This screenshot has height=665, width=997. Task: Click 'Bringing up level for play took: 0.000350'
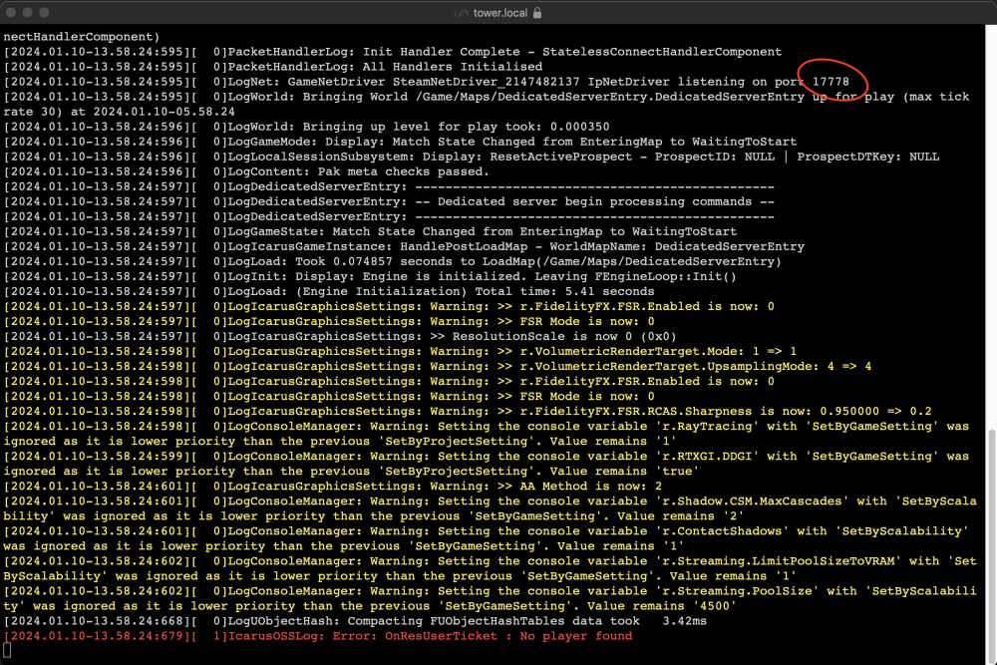456,127
